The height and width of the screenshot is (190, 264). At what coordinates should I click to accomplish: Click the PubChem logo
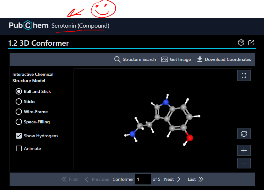coord(28,25)
